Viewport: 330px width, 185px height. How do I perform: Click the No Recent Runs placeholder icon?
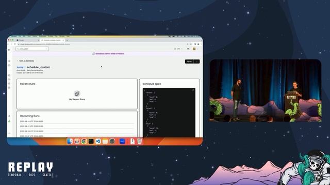coord(77,94)
